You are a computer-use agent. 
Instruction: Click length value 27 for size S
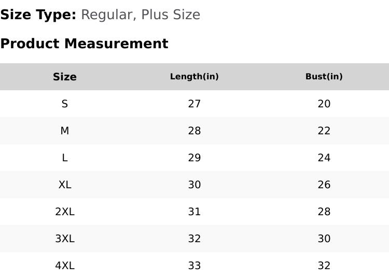[x=195, y=104]
